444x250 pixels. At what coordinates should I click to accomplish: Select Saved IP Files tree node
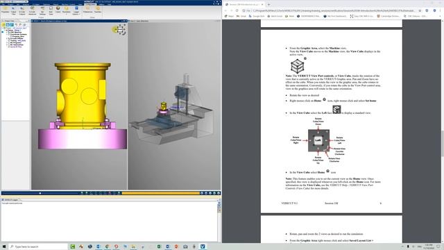pos(15,47)
